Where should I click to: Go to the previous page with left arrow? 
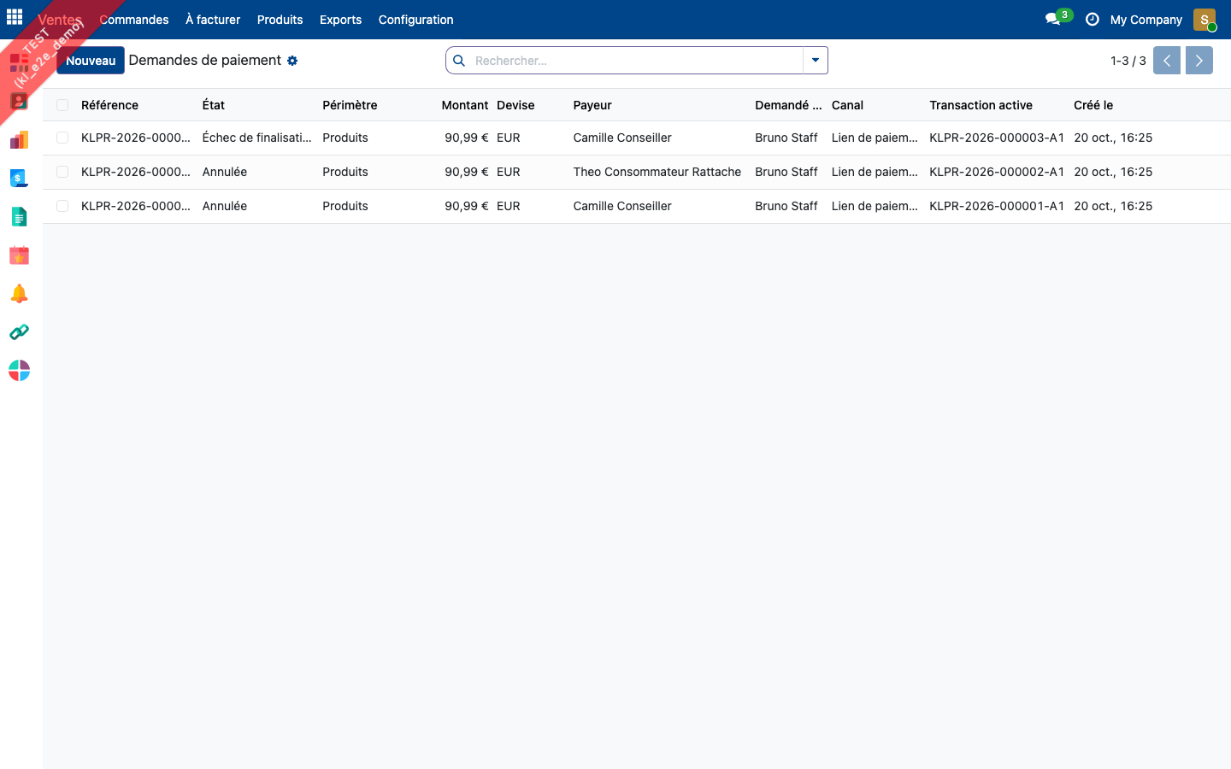point(1167,61)
